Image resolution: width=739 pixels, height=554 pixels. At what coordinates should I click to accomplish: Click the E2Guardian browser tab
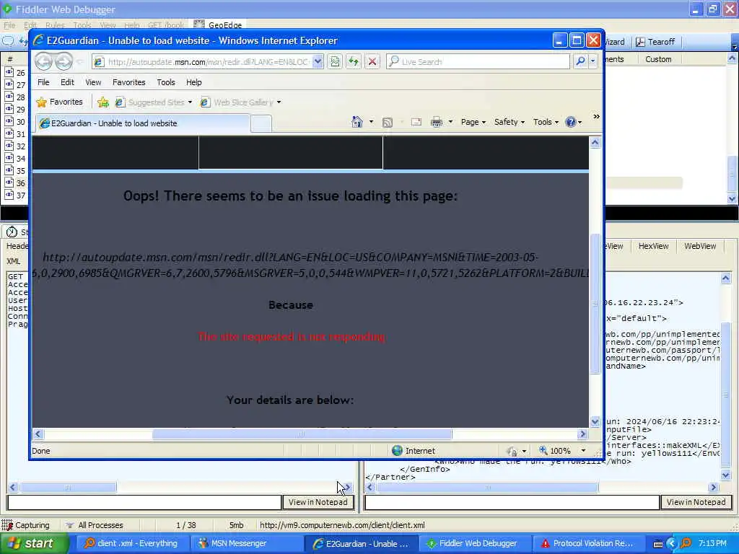point(144,123)
